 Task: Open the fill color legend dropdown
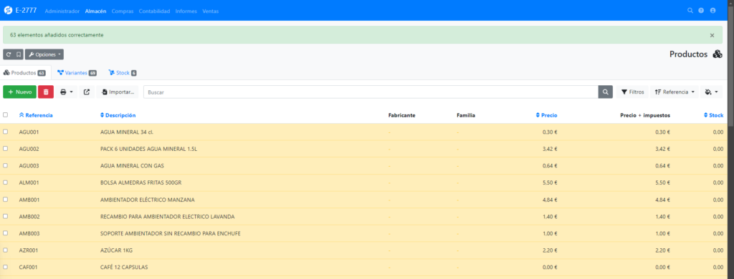tap(711, 92)
